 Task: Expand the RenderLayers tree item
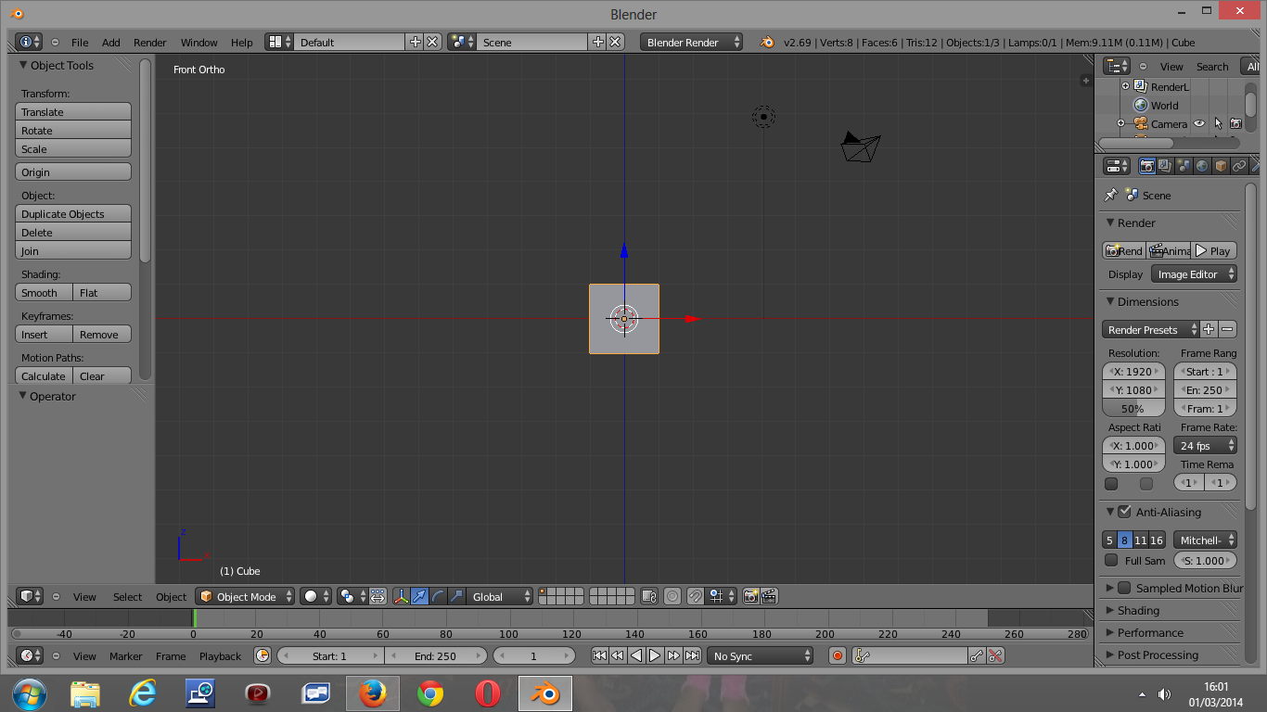point(1125,86)
